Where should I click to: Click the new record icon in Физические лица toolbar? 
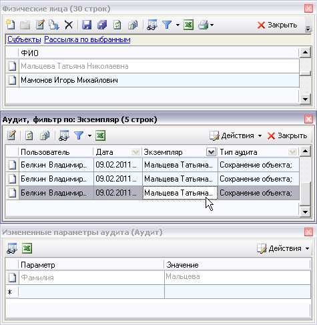tap(10, 25)
